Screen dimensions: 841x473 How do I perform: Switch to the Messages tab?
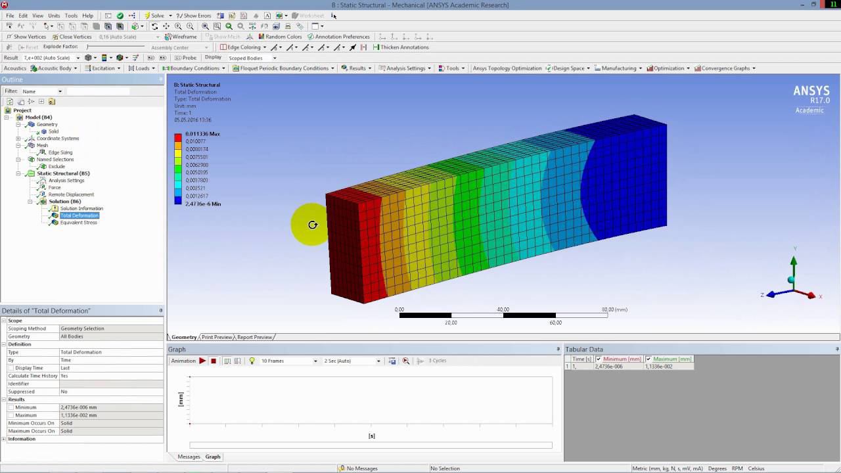tap(189, 457)
